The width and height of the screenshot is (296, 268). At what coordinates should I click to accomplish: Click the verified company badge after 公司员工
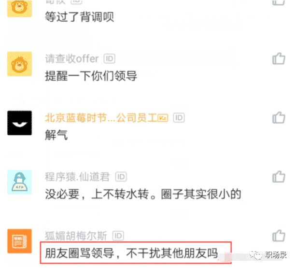[163, 118]
